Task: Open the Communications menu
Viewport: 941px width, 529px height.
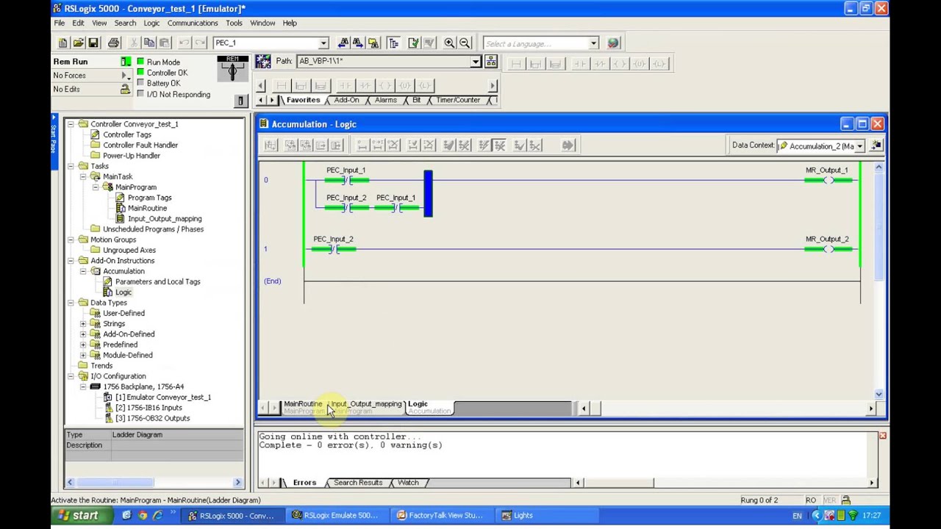Action: pyautogui.click(x=192, y=23)
